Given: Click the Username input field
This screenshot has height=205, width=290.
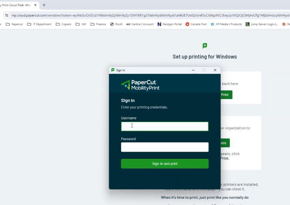Looking at the screenshot, I should point(165,126).
